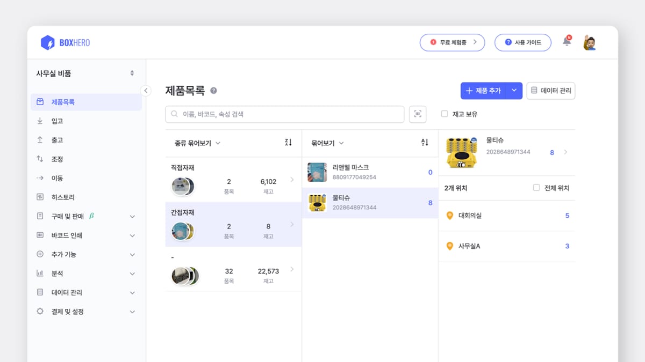Go to 입고 in the sidebar
Image resolution: width=645 pixels, height=362 pixels.
pyautogui.click(x=57, y=121)
